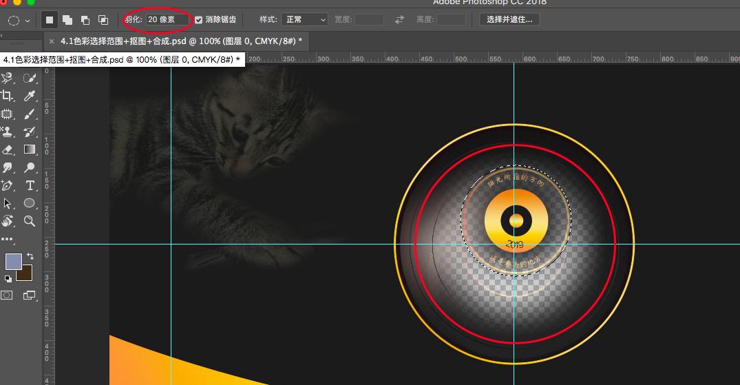Click the 羽化 feather value field

click(x=167, y=20)
